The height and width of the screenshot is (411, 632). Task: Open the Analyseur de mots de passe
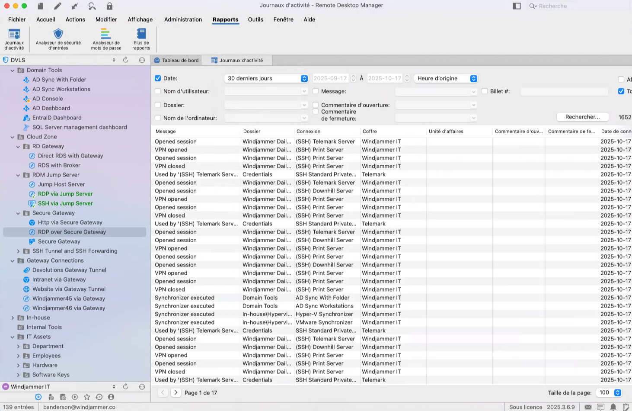[x=106, y=35]
